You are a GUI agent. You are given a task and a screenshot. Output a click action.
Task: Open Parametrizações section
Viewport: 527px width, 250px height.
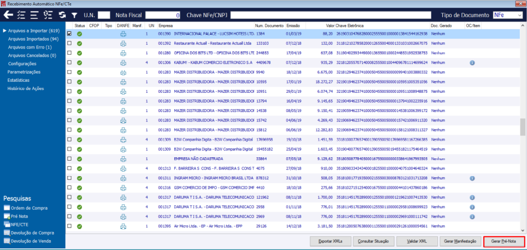(x=24, y=72)
